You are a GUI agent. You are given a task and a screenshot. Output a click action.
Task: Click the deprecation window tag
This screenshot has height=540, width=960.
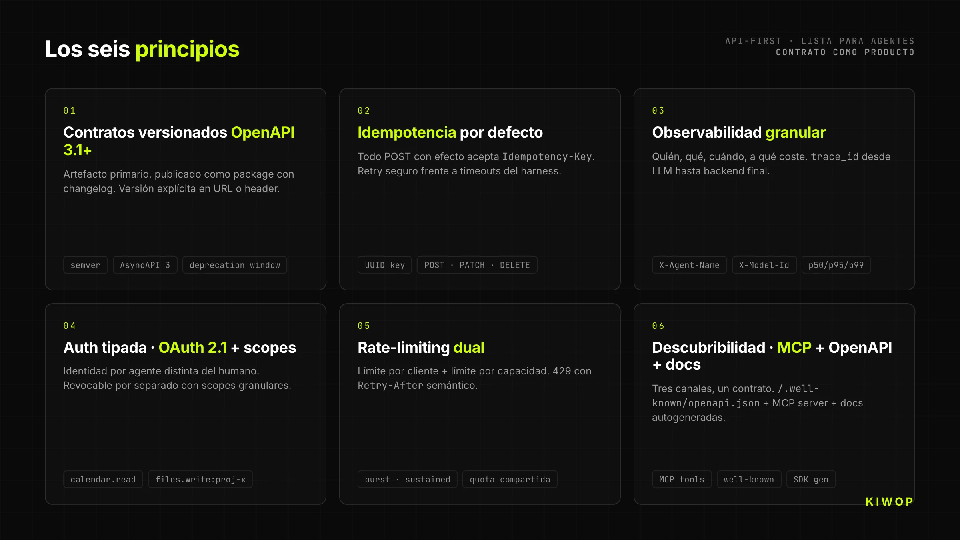point(234,265)
